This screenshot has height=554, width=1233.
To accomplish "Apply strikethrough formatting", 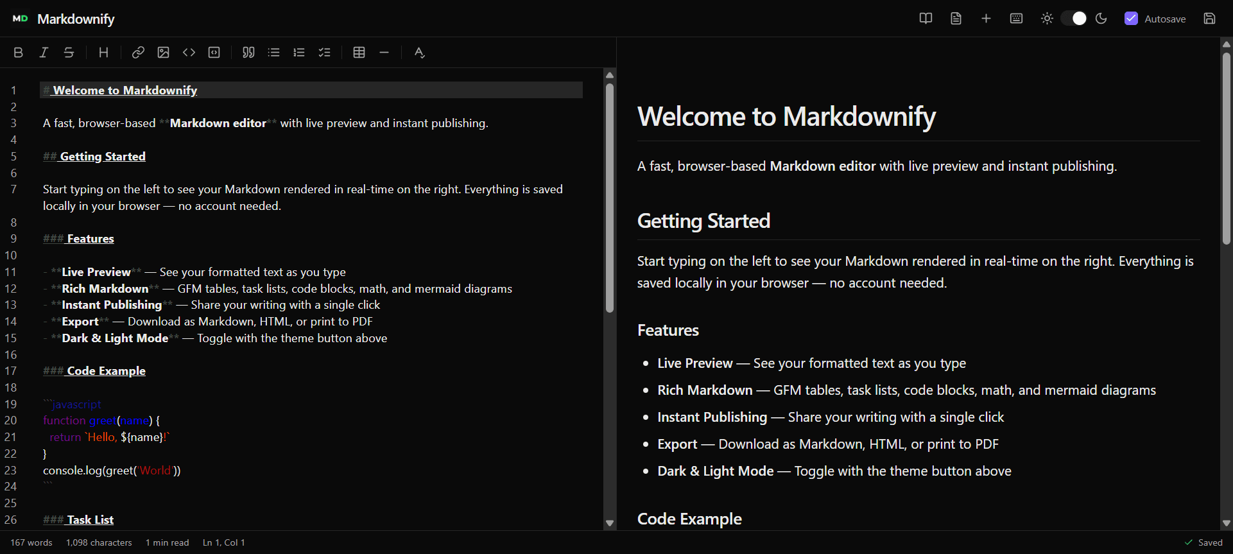I will 69,53.
